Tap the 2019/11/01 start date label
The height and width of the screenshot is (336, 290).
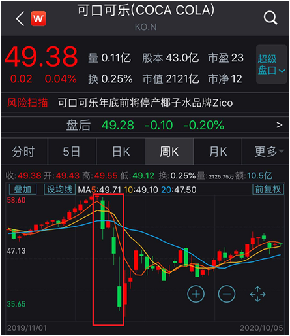click(27, 328)
